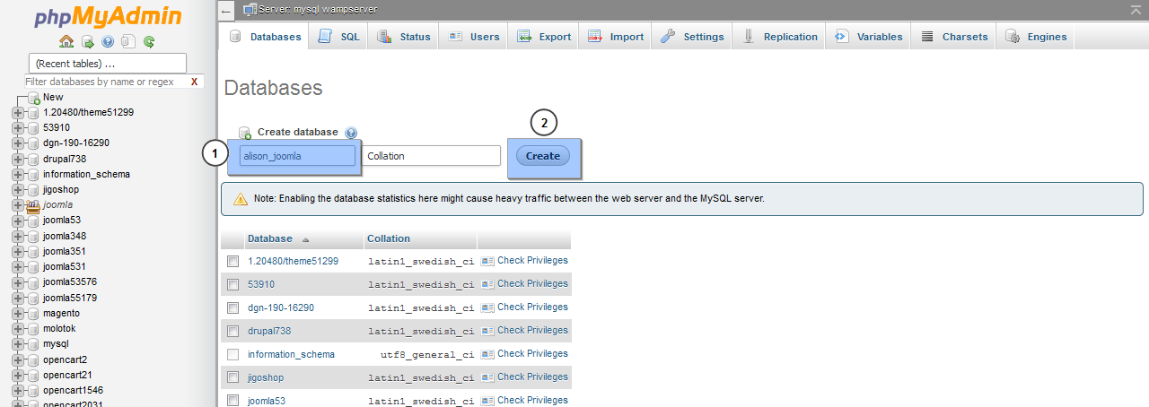Viewport: 1149px width, 407px height.
Task: Open the documentation pages icon in the sidebar
Action: [128, 41]
